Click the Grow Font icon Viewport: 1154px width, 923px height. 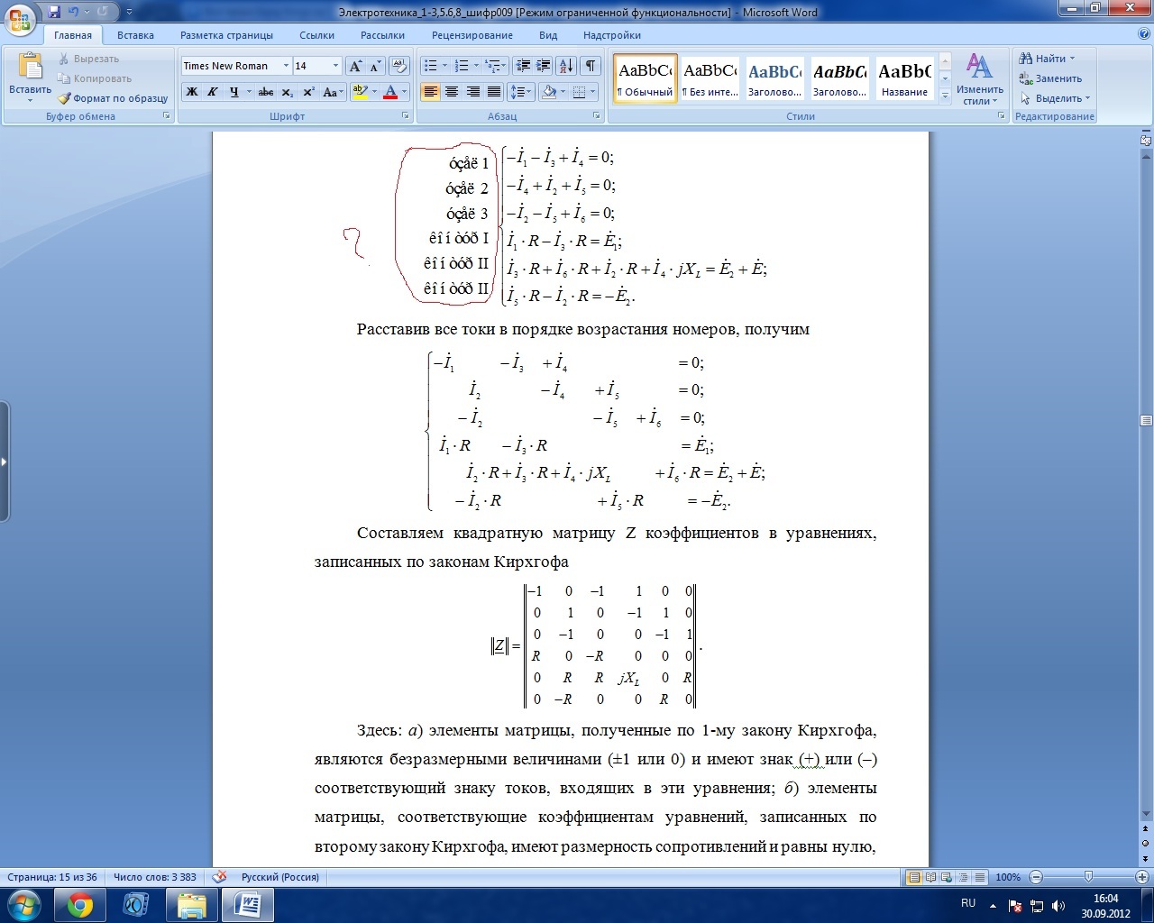point(356,66)
